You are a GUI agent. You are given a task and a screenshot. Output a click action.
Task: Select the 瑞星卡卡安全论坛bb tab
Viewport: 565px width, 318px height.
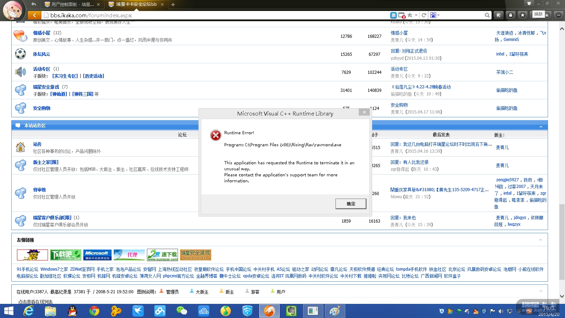(136, 4)
